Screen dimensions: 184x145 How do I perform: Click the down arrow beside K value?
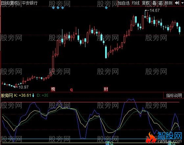[x=33, y=95]
